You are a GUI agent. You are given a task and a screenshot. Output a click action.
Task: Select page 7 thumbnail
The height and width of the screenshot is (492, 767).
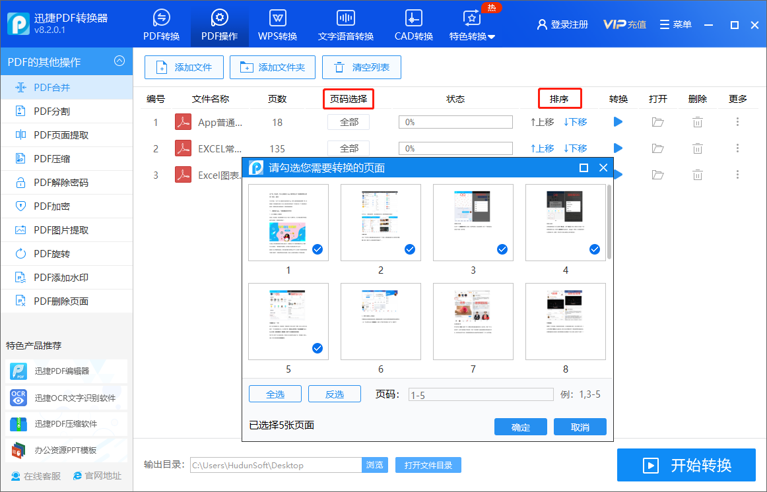click(473, 321)
